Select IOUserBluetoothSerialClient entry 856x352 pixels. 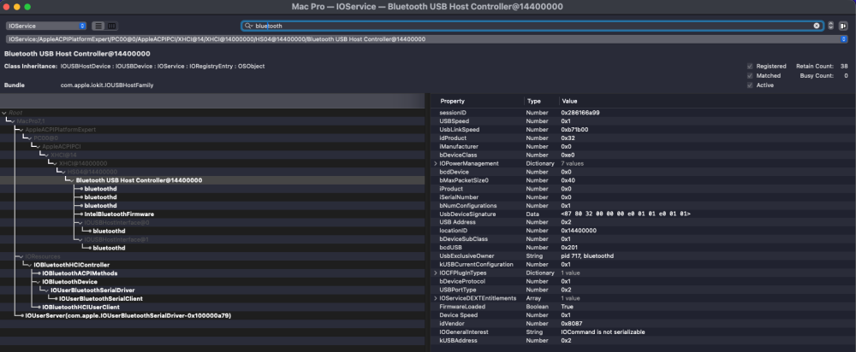coord(101,298)
